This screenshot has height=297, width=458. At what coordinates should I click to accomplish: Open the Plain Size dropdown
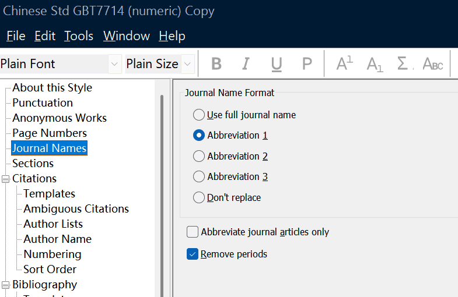coord(187,64)
